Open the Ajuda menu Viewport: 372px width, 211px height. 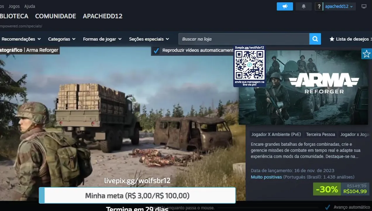click(x=30, y=6)
